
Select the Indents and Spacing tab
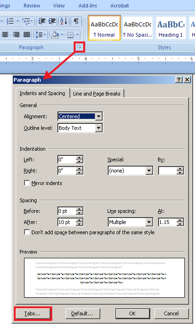pos(42,93)
